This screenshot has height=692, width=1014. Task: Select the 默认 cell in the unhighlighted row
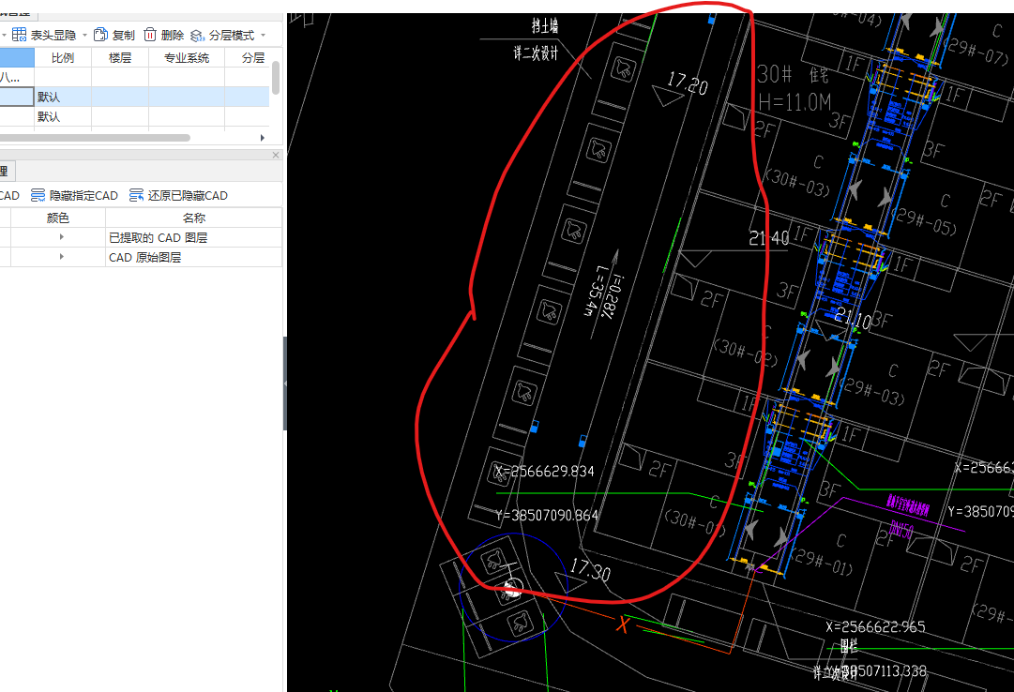[62, 116]
